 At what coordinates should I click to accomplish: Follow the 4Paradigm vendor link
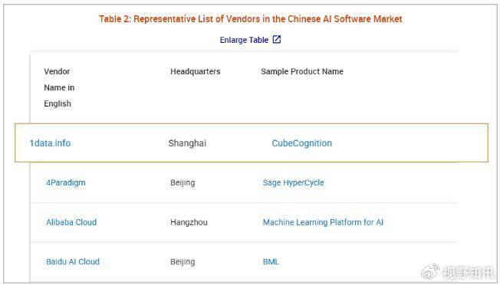pos(66,183)
